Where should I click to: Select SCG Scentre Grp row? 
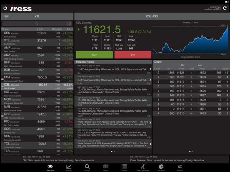[37, 131]
